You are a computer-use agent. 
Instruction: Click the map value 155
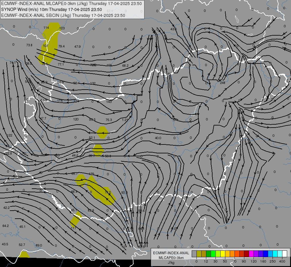pyautogui.click(x=109, y=65)
